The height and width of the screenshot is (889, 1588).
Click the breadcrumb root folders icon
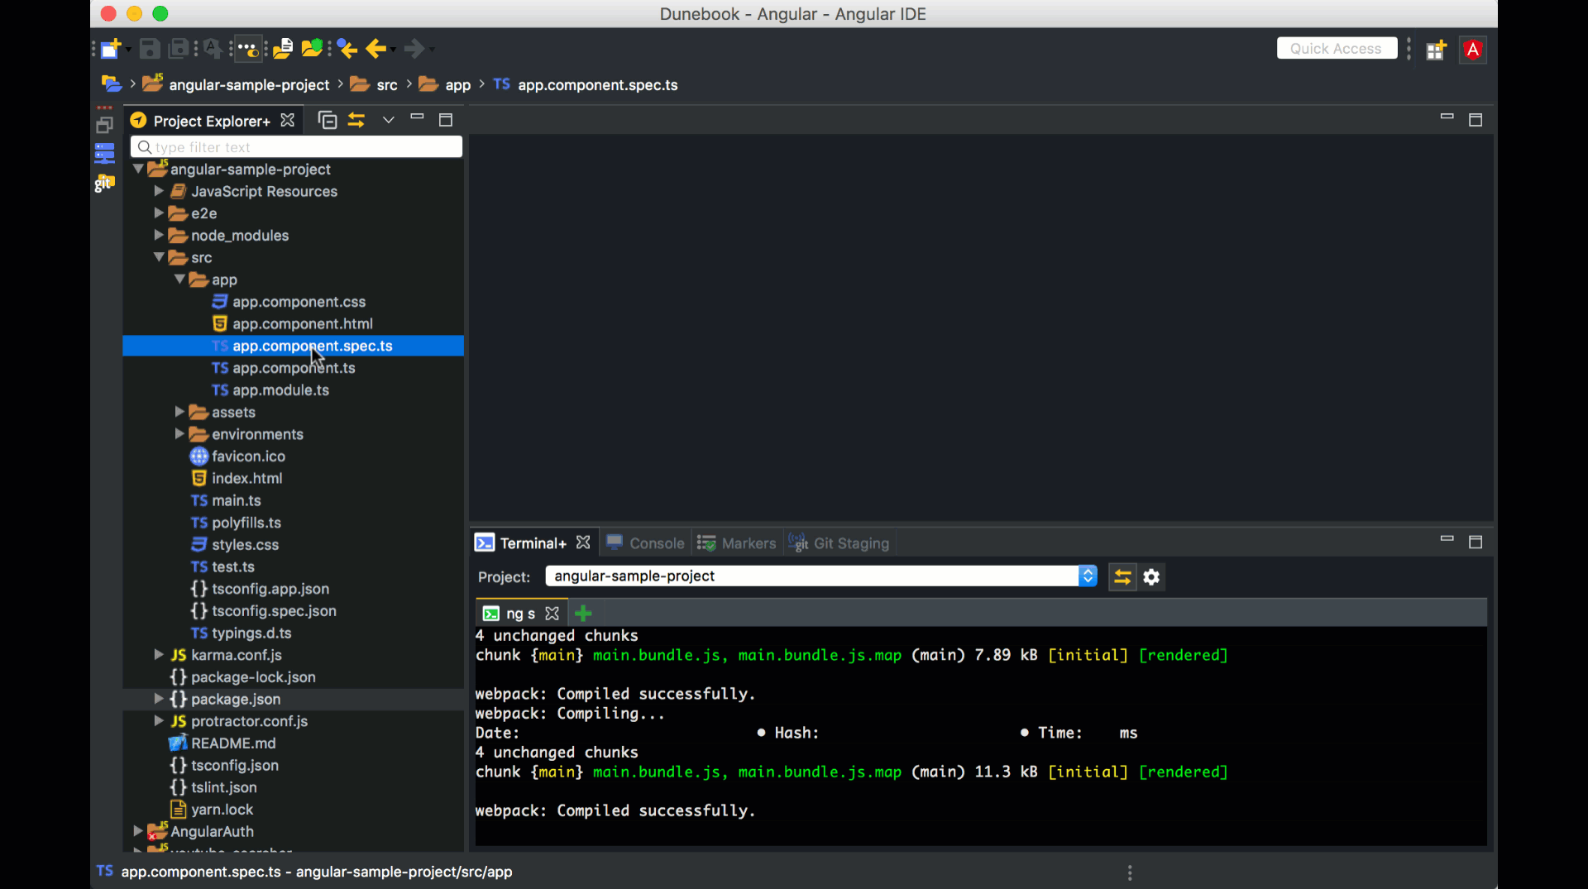(x=112, y=84)
